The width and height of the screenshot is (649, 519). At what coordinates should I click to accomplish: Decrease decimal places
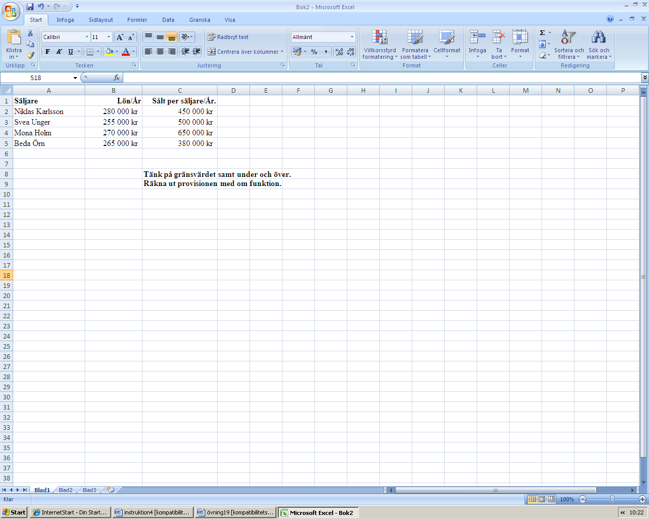350,52
